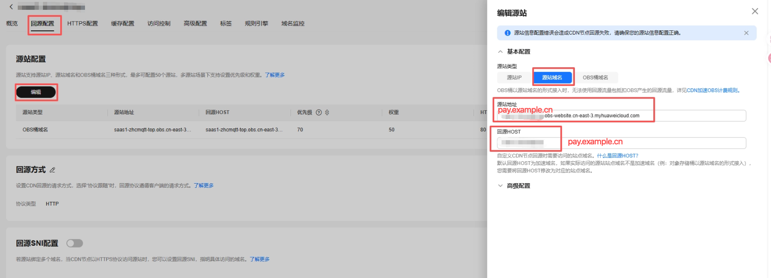The width and height of the screenshot is (771, 278).
Task: Open the 访问控制 tab
Action: tap(159, 23)
